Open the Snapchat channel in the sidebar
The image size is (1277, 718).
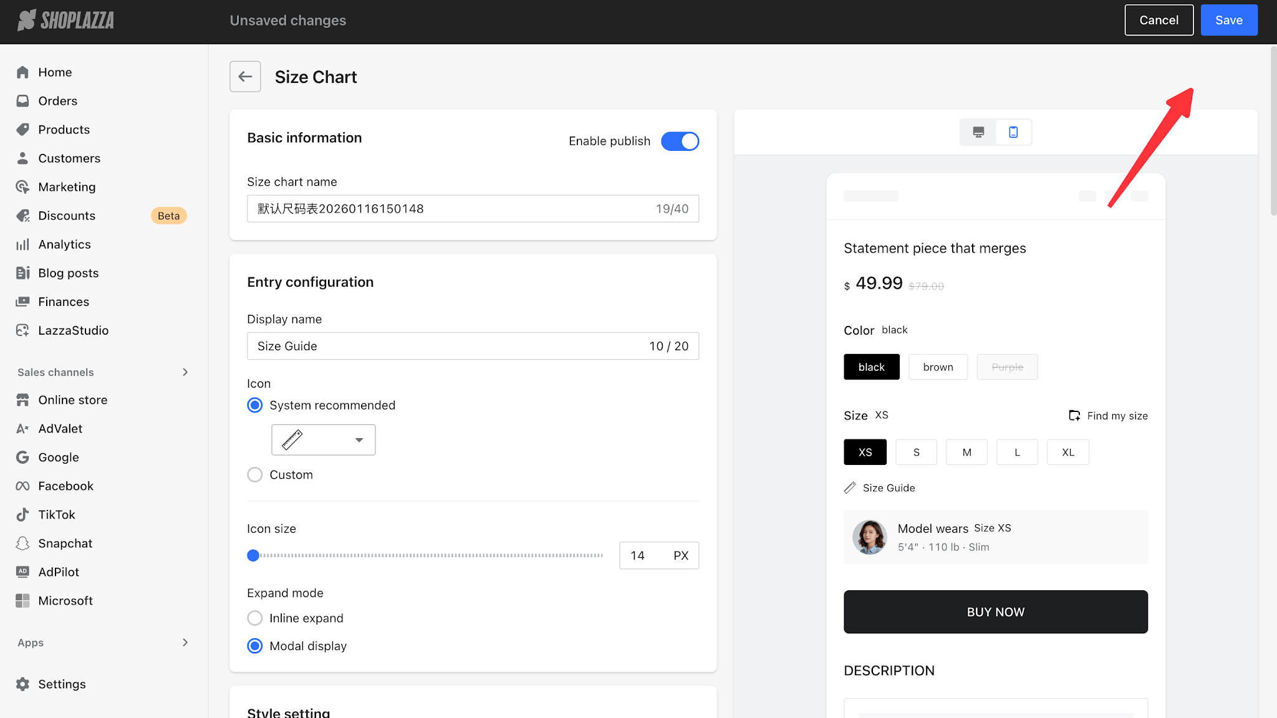coord(65,543)
